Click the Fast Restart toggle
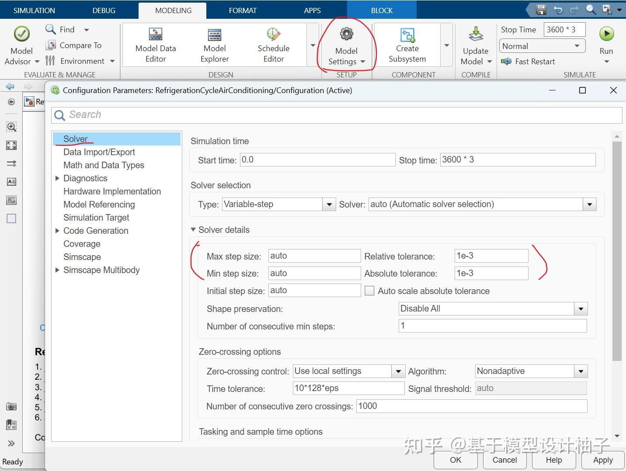Viewport: 626px width, 471px height. [x=528, y=62]
